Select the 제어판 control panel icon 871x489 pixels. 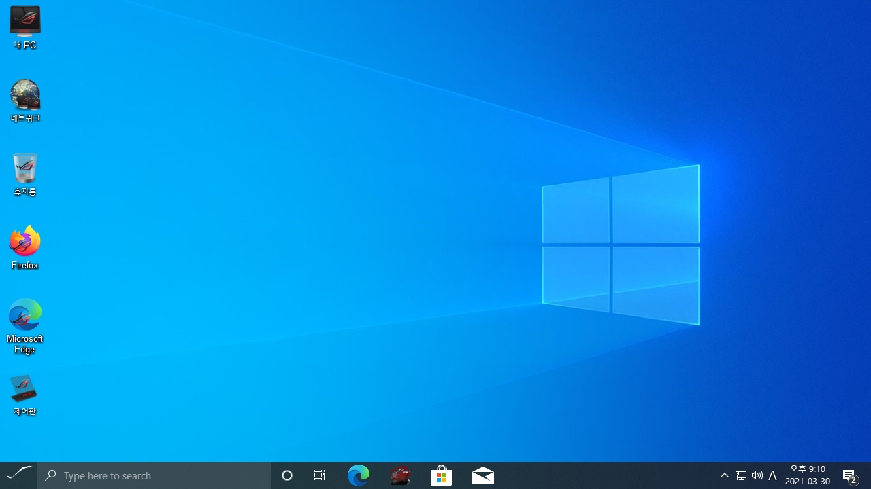[25, 395]
